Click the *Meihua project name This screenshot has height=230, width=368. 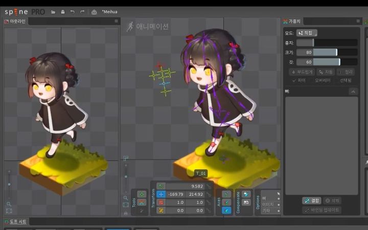[109, 12]
